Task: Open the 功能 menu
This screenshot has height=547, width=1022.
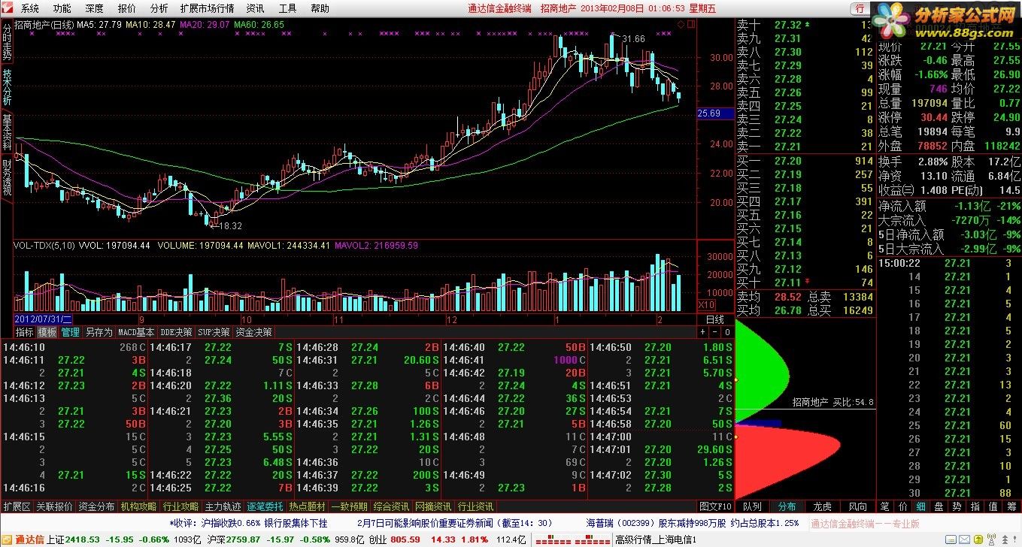Action: click(62, 8)
